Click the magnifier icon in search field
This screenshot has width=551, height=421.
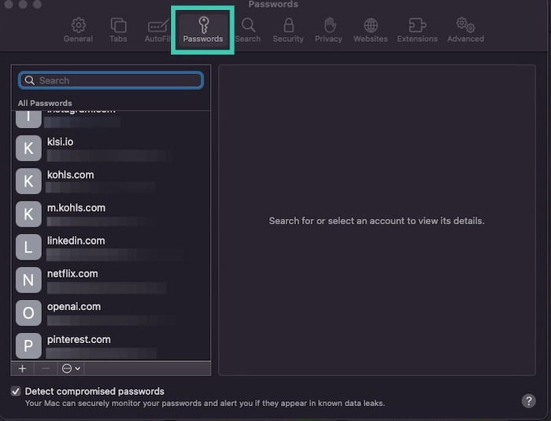(30, 80)
